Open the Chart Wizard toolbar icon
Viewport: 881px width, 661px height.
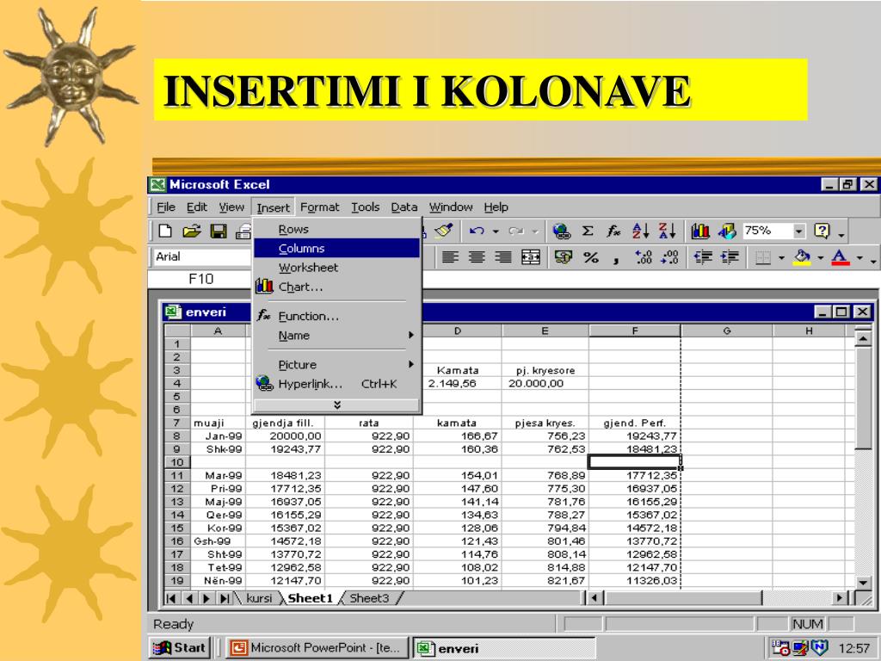click(700, 231)
